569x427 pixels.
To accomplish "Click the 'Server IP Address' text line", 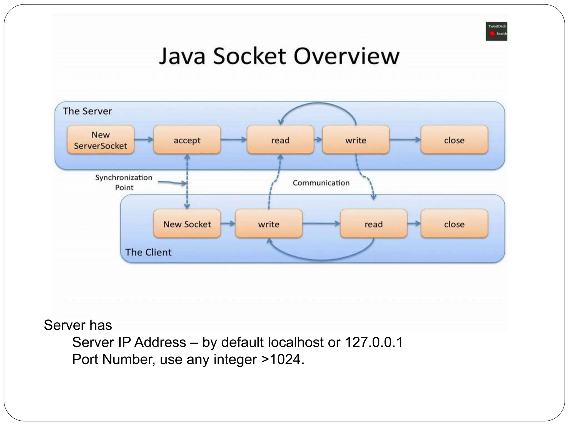I will [238, 342].
